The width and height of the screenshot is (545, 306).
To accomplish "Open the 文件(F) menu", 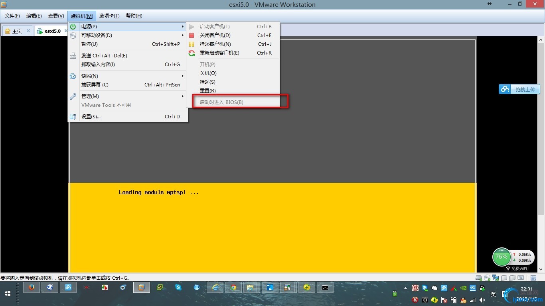I will click(12, 16).
